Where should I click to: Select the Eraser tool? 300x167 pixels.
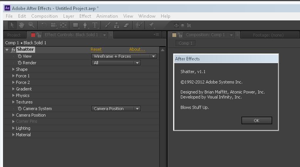pyautogui.click(x=126, y=25)
